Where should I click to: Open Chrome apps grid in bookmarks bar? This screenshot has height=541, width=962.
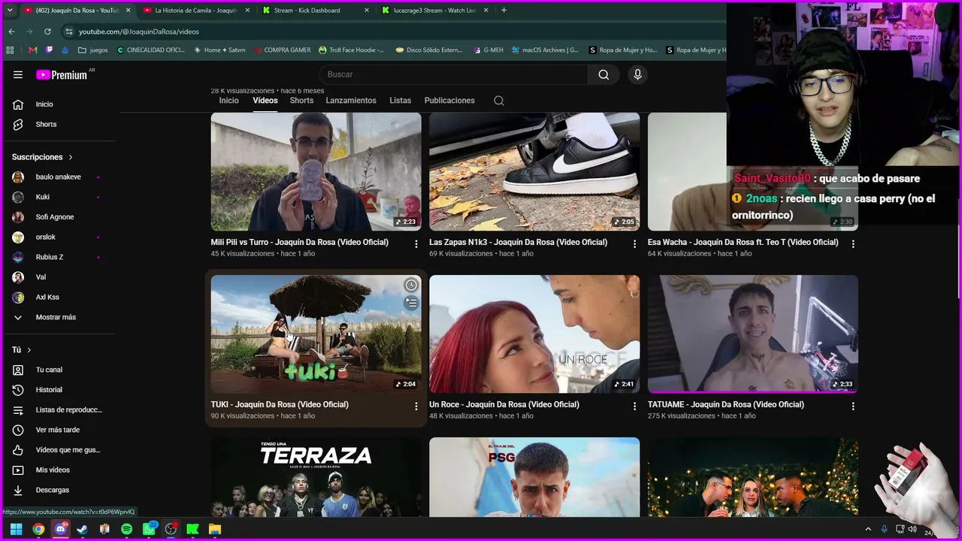(x=10, y=50)
